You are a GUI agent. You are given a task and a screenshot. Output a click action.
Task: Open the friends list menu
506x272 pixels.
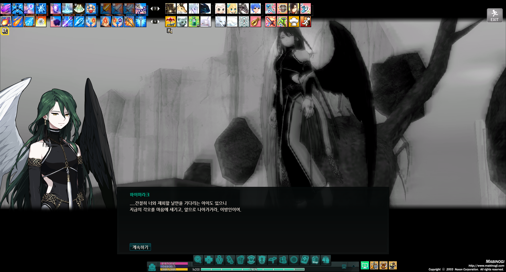click(283, 259)
